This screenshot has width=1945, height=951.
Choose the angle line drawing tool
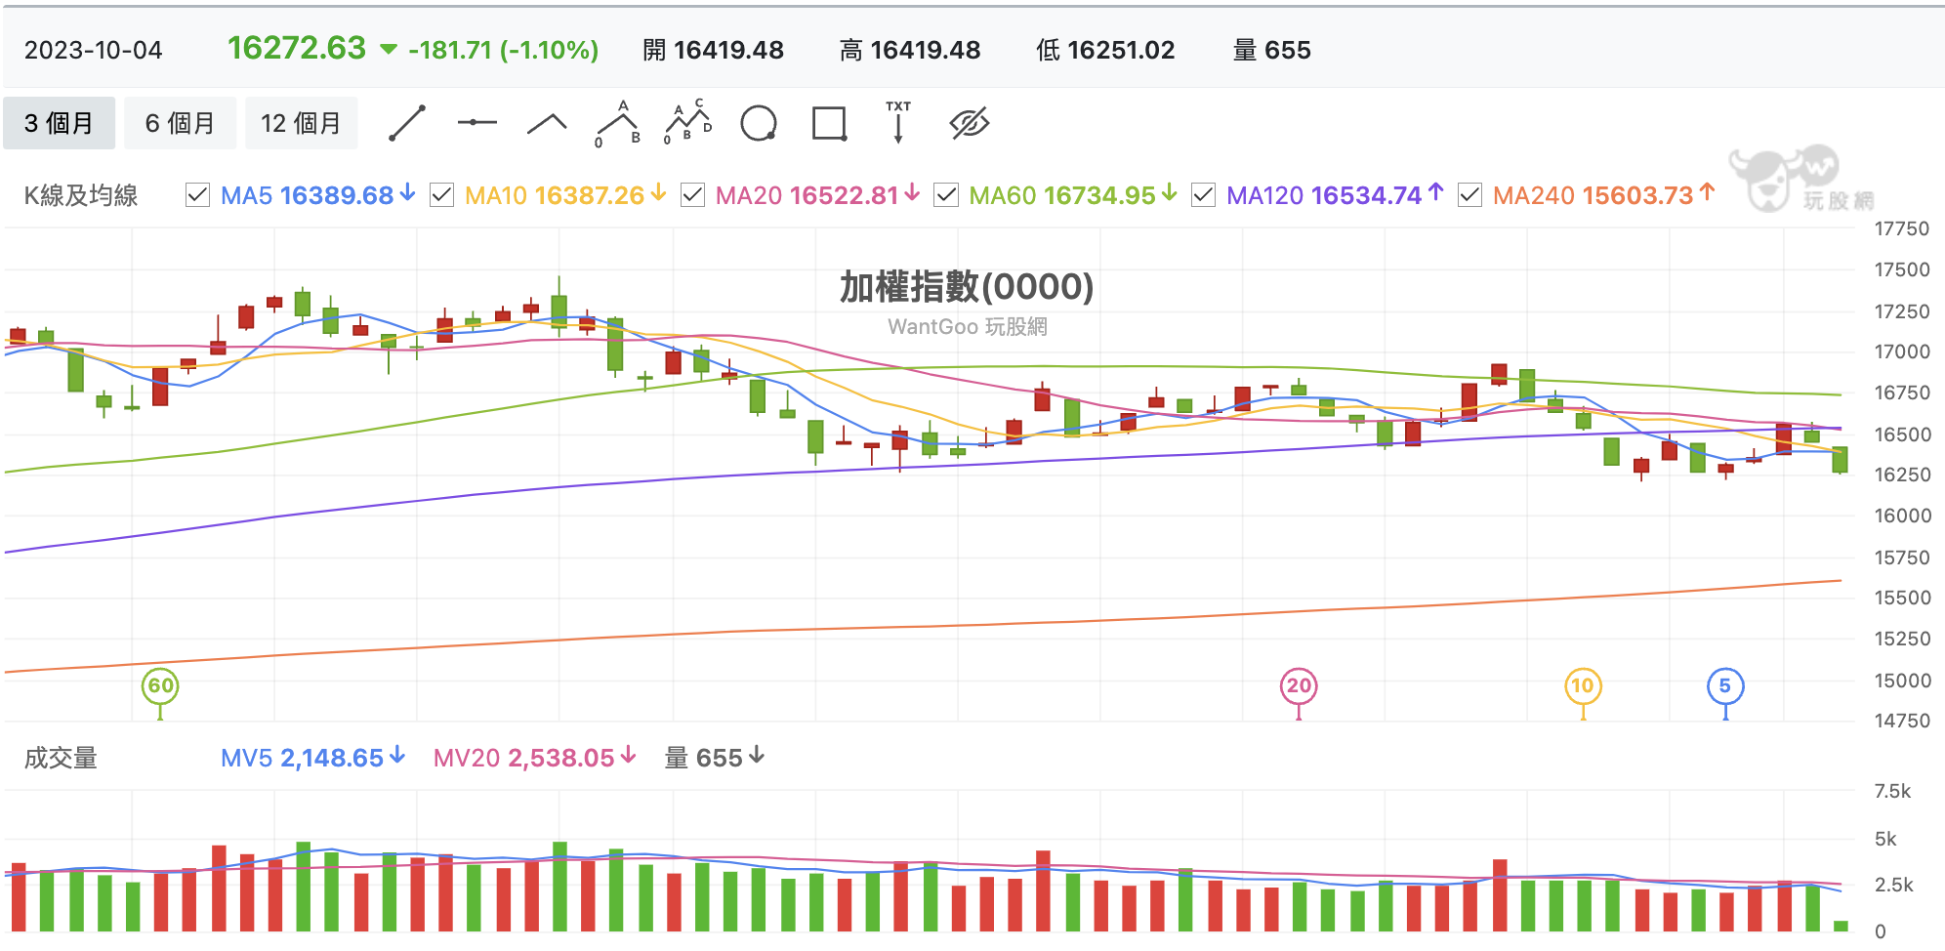tap(547, 123)
